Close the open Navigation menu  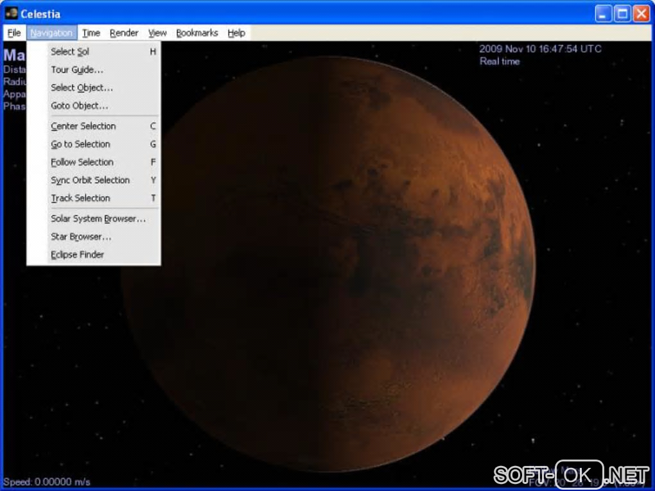point(52,33)
